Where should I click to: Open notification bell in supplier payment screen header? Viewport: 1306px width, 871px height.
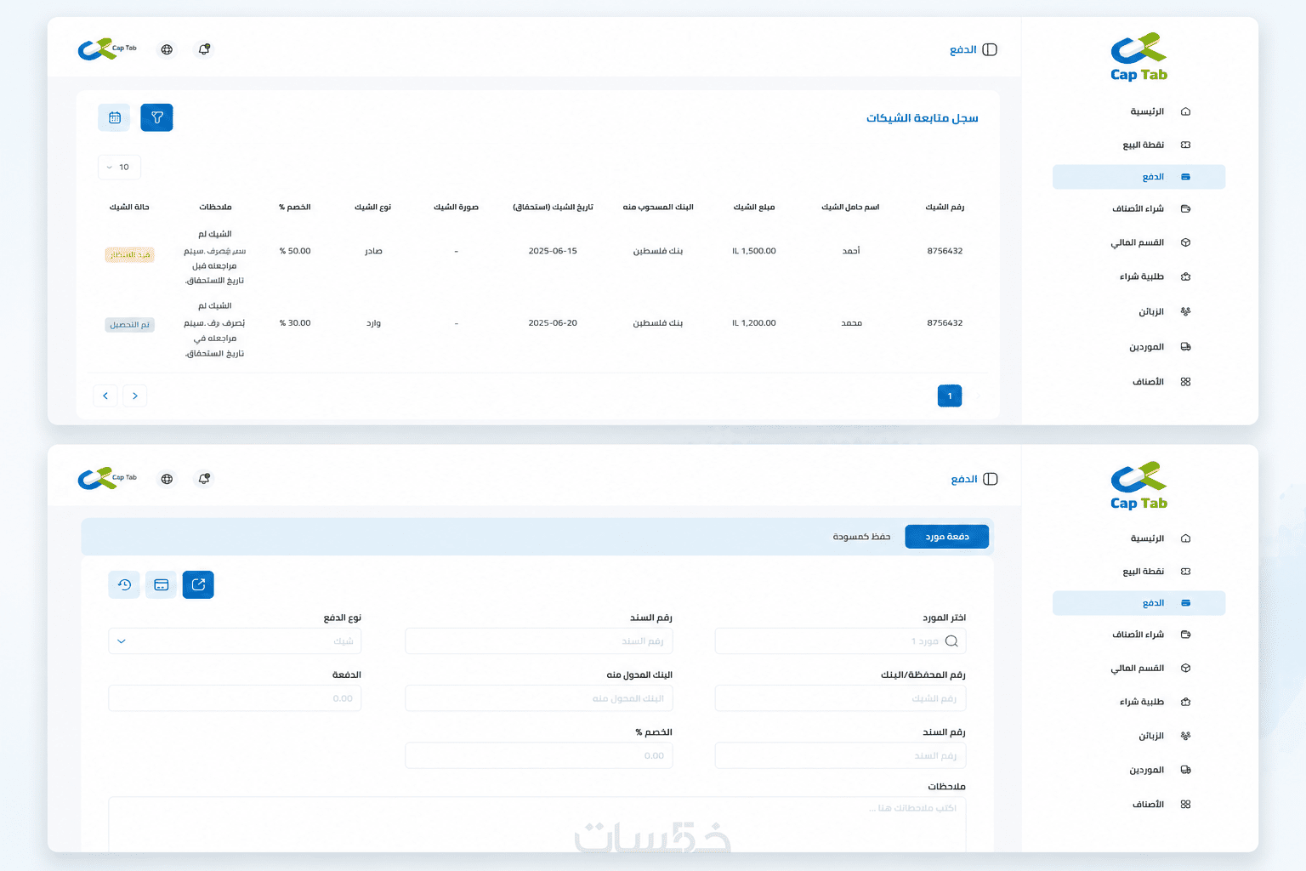coord(204,479)
